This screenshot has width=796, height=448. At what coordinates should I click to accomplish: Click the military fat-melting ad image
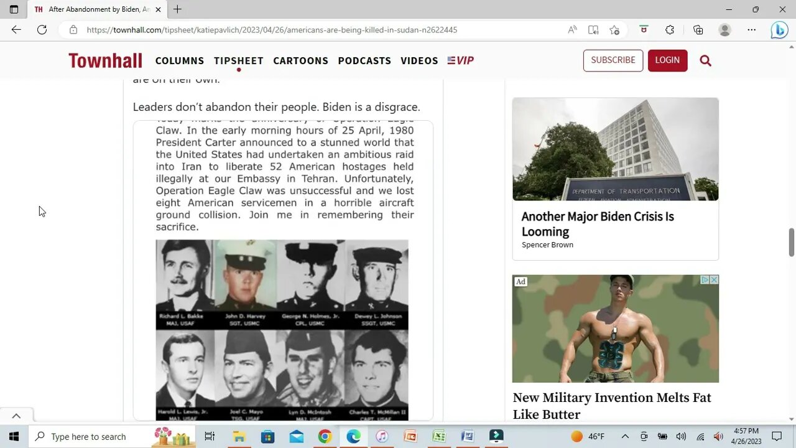(616, 329)
